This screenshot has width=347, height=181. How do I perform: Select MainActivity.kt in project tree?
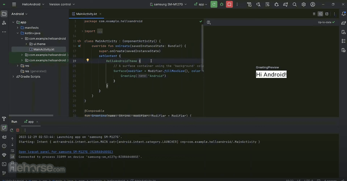click(x=39, y=50)
